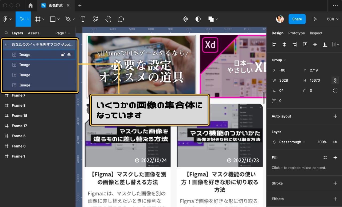Viewport: 342px width, 207px height.
Task: Switch to the Inspect tab
Action: coord(316,33)
